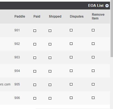The height and width of the screenshot is (109, 113).
Task: Click the Shipped column header
Action: coord(55,16)
